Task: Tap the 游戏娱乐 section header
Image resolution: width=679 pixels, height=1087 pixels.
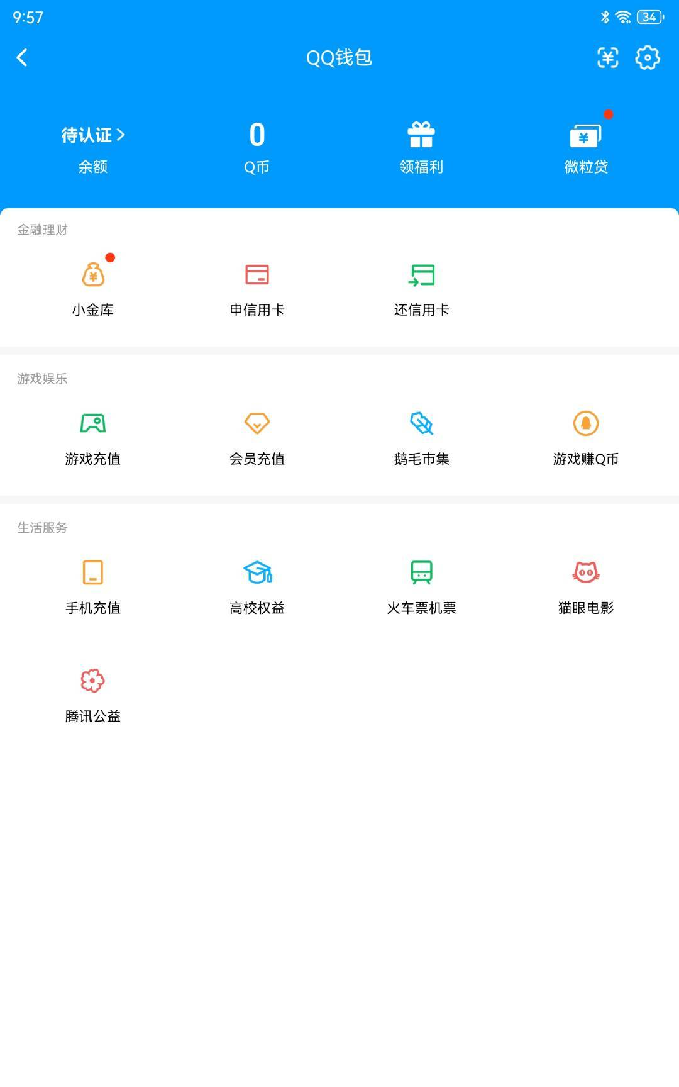Action: pos(42,379)
